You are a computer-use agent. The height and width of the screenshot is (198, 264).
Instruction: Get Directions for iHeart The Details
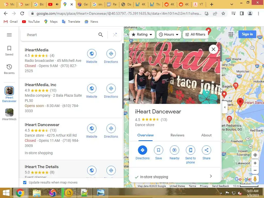tap(111, 170)
